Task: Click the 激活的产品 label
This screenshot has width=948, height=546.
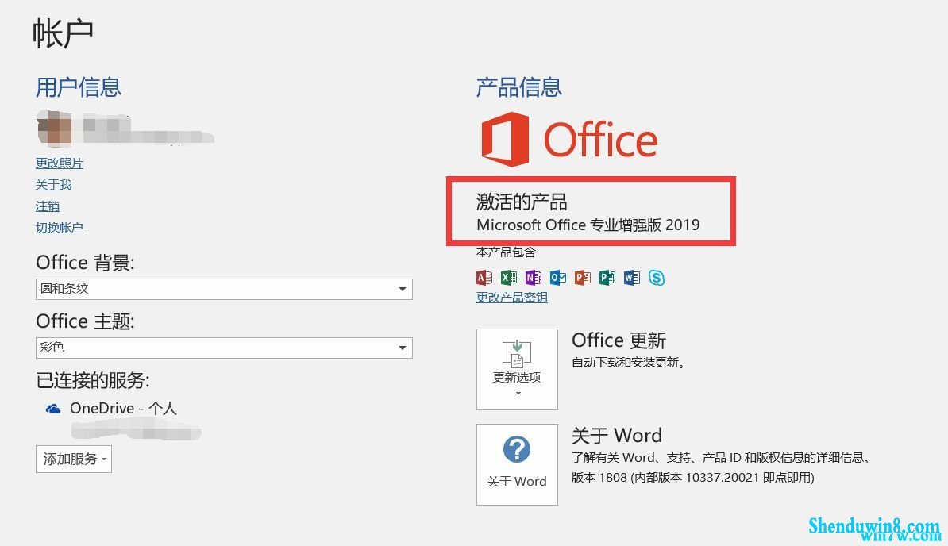Action: coord(522,201)
